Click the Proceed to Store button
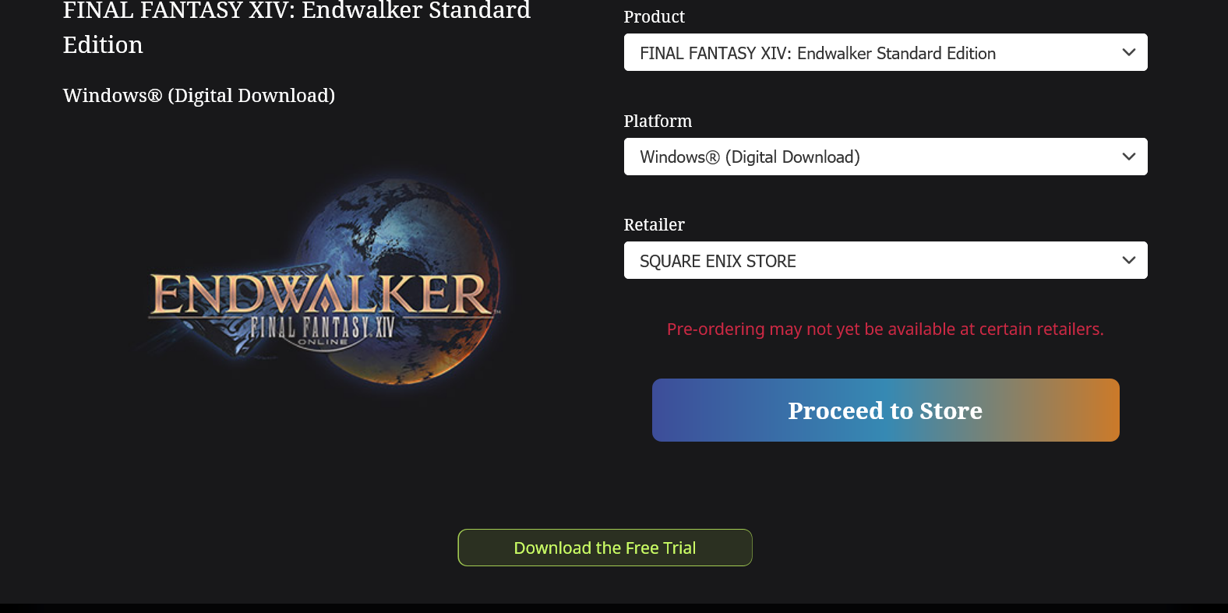The height and width of the screenshot is (613, 1228). click(x=885, y=410)
